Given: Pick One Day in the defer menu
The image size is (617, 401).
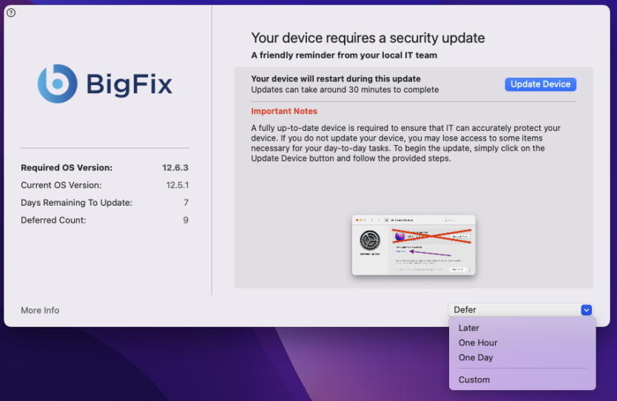Looking at the screenshot, I should pyautogui.click(x=476, y=357).
